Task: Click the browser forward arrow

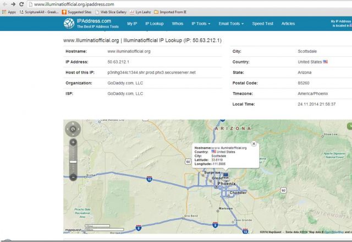Action: (x=13, y=4)
